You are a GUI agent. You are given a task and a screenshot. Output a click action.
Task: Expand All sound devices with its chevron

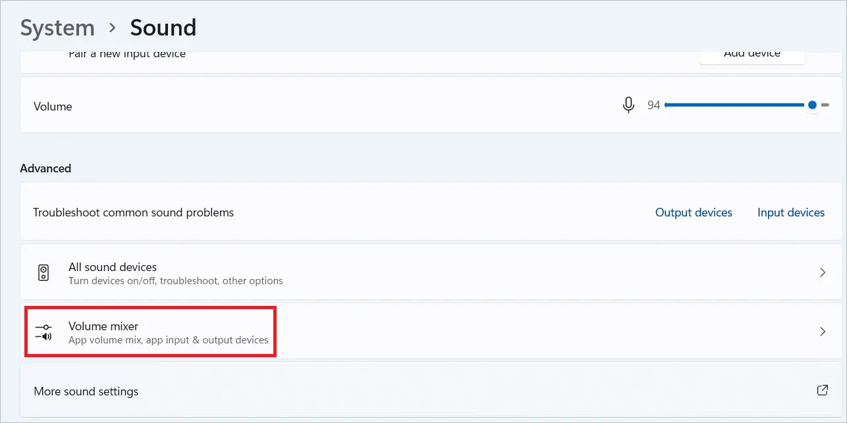(822, 272)
